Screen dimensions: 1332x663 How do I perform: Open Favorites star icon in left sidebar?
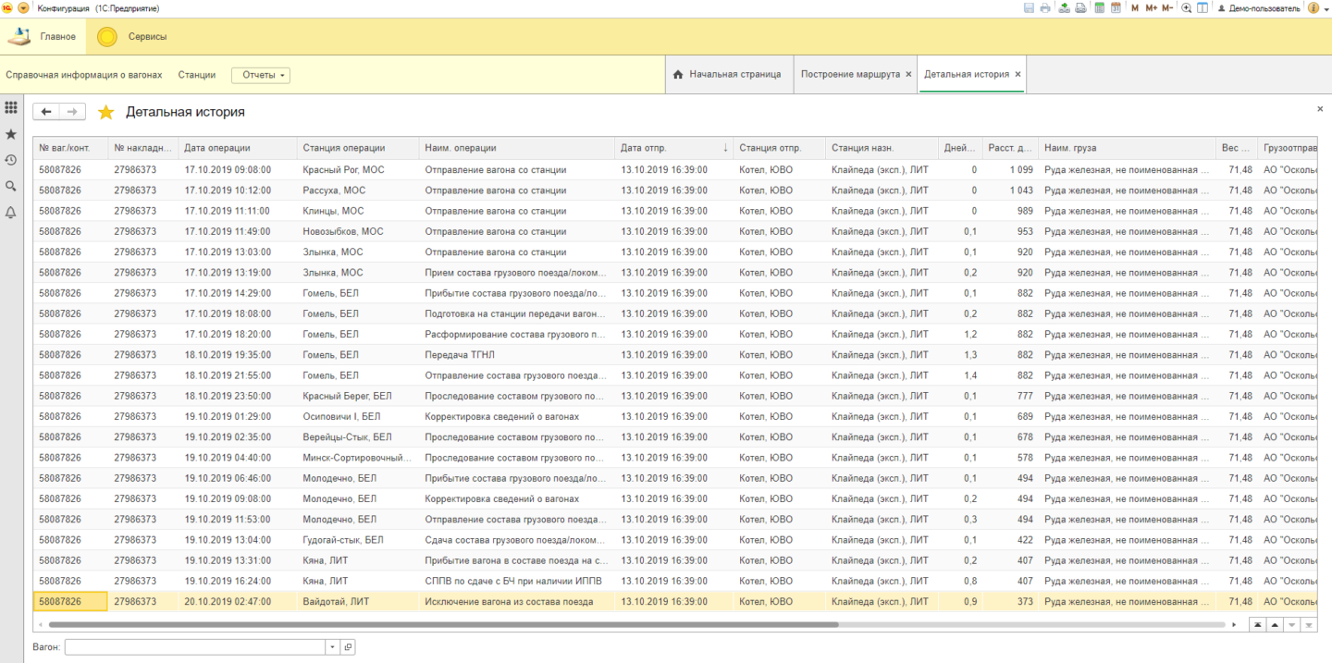11,134
